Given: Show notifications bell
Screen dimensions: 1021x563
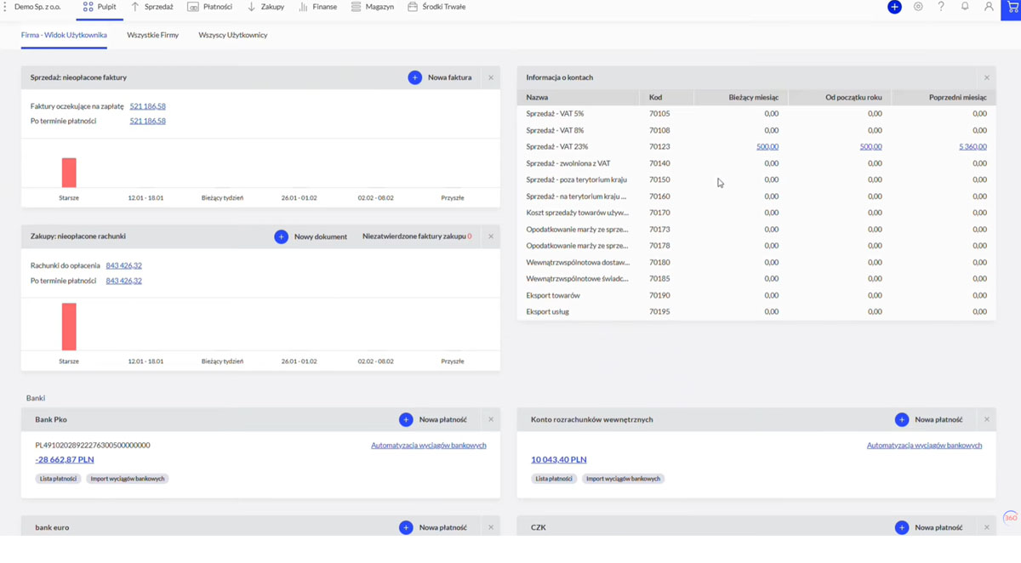Looking at the screenshot, I should pyautogui.click(x=965, y=7).
